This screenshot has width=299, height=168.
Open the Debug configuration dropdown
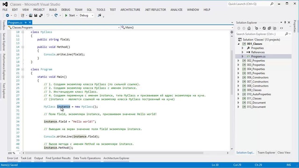click(86, 15)
